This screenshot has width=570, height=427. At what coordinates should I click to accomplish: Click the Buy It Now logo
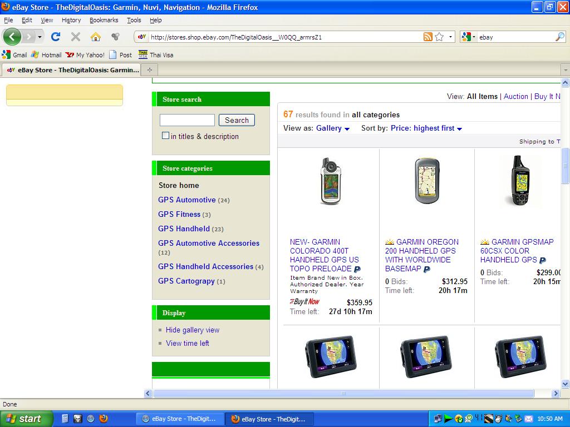point(304,301)
